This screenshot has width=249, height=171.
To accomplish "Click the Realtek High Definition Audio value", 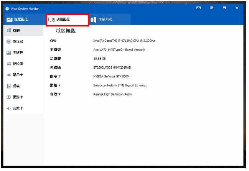I will click(112, 94).
